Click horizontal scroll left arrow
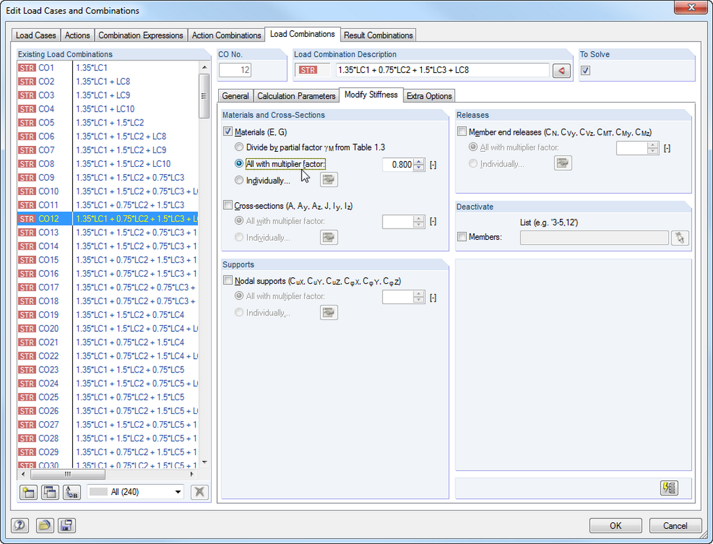 (24, 474)
